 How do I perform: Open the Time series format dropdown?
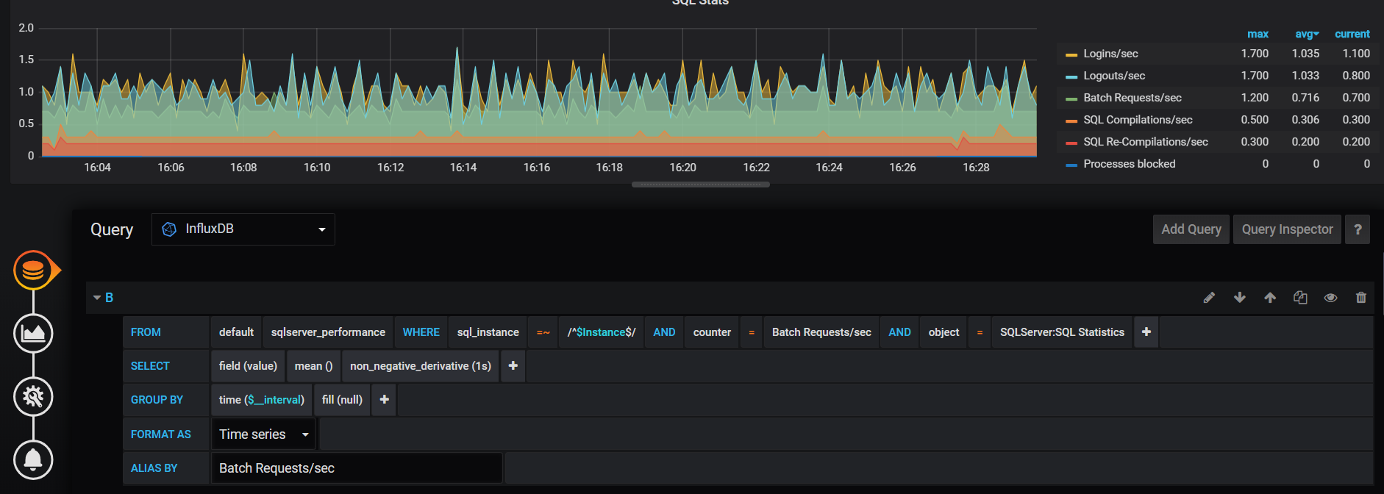click(263, 434)
